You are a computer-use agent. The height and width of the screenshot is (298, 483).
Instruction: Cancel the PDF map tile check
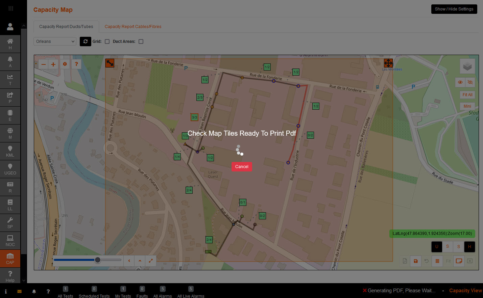[x=241, y=167]
